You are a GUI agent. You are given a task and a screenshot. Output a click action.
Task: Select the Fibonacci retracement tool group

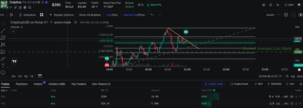[x=3, y=38]
